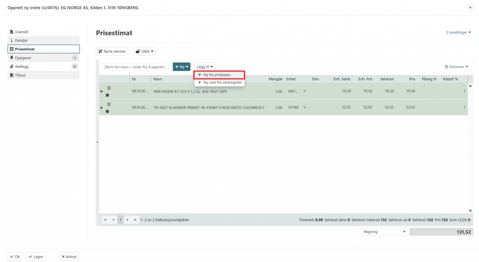Viewport: 479px width, 262px height.
Task: Open the Regning dropdown
Action: coord(385,232)
